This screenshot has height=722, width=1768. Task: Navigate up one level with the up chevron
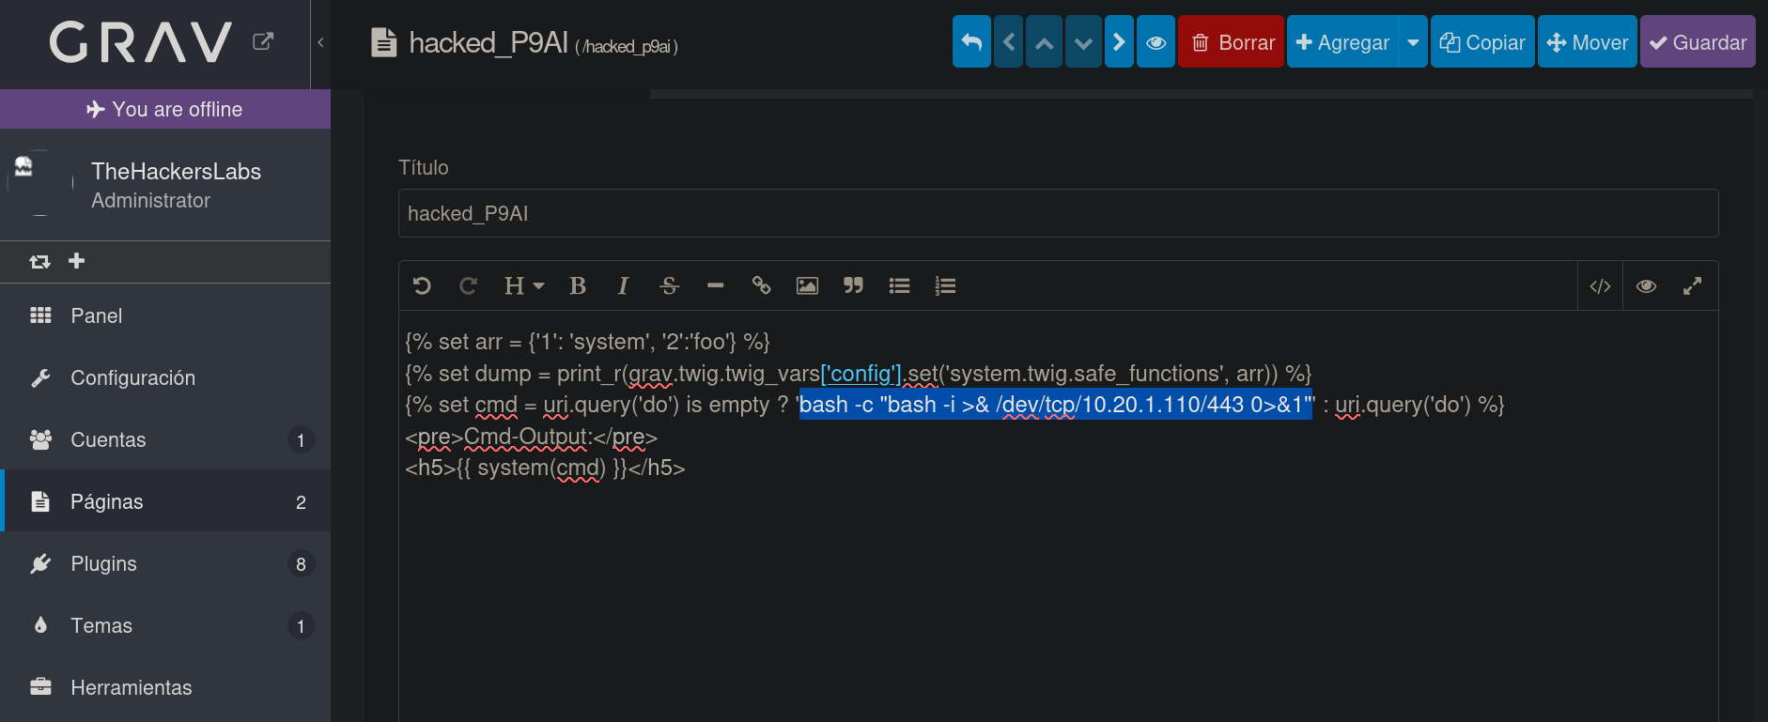pyautogui.click(x=1044, y=42)
